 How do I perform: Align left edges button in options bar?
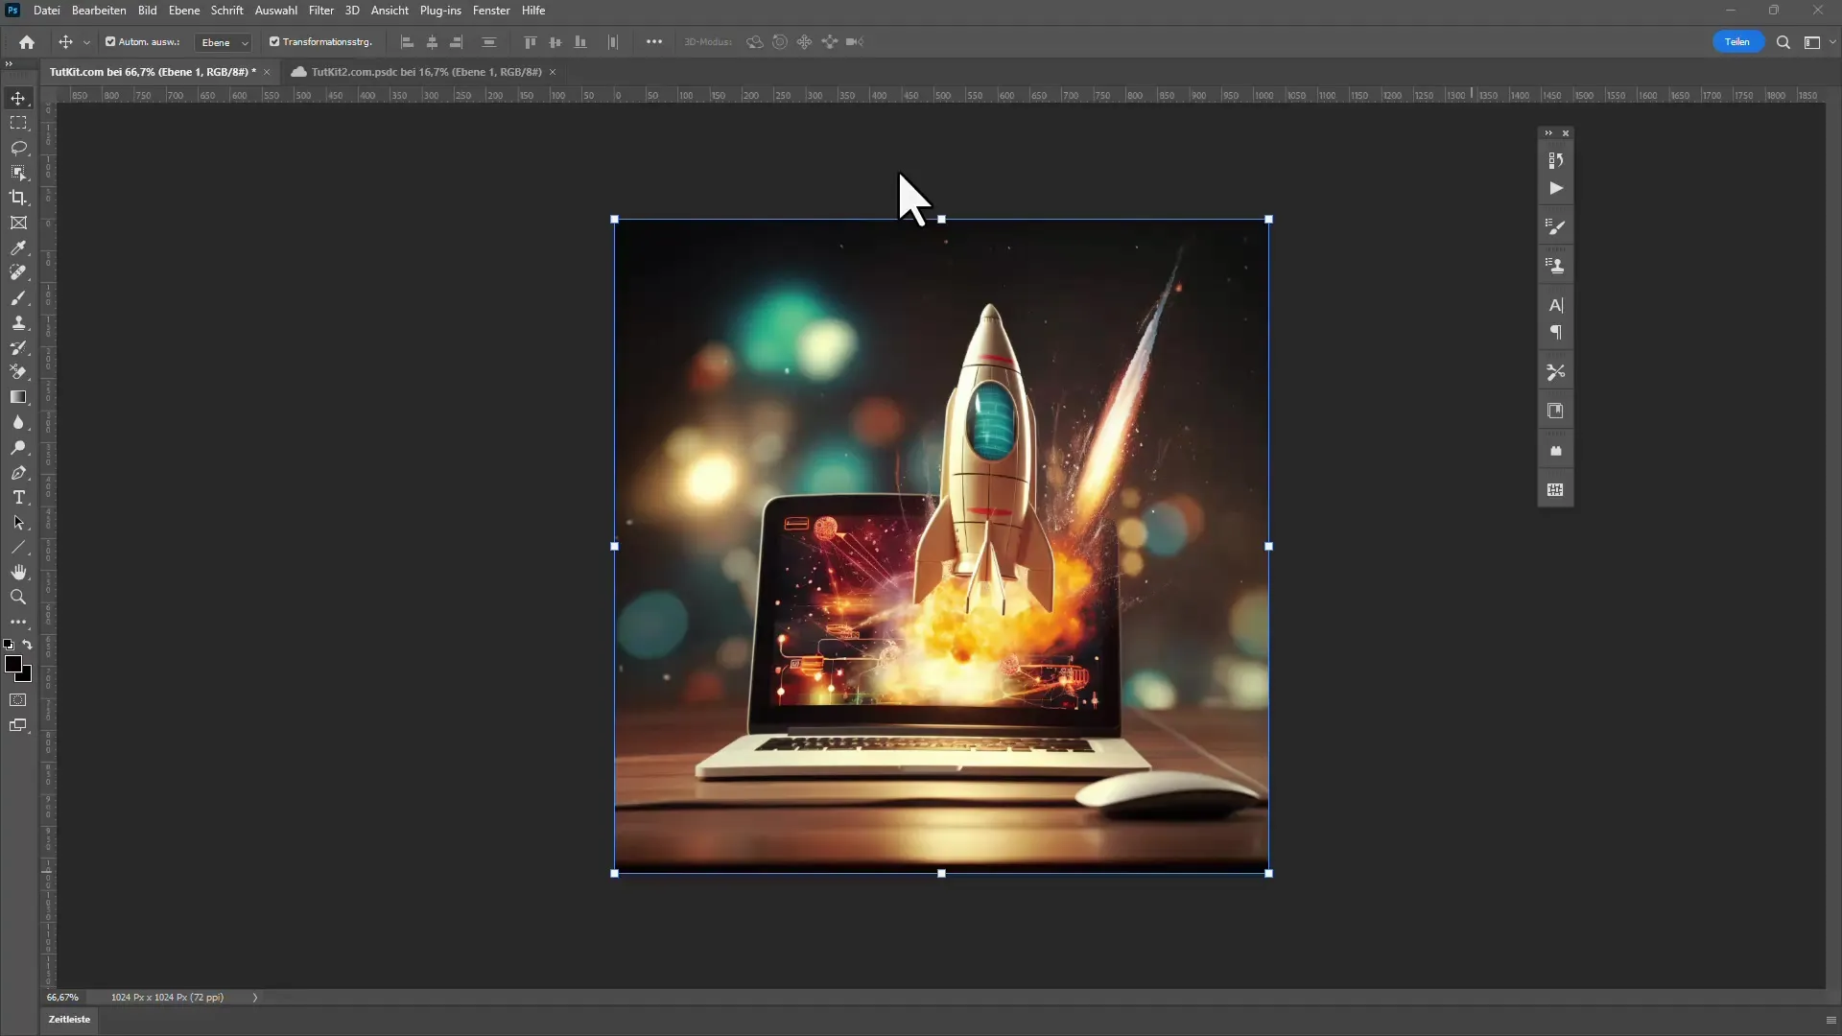(x=407, y=42)
